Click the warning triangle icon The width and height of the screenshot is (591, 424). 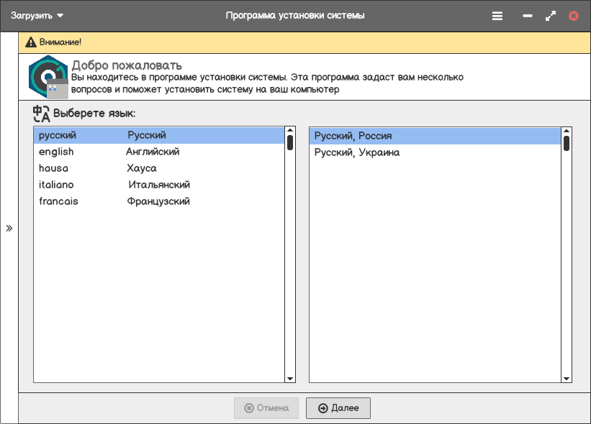click(x=31, y=42)
